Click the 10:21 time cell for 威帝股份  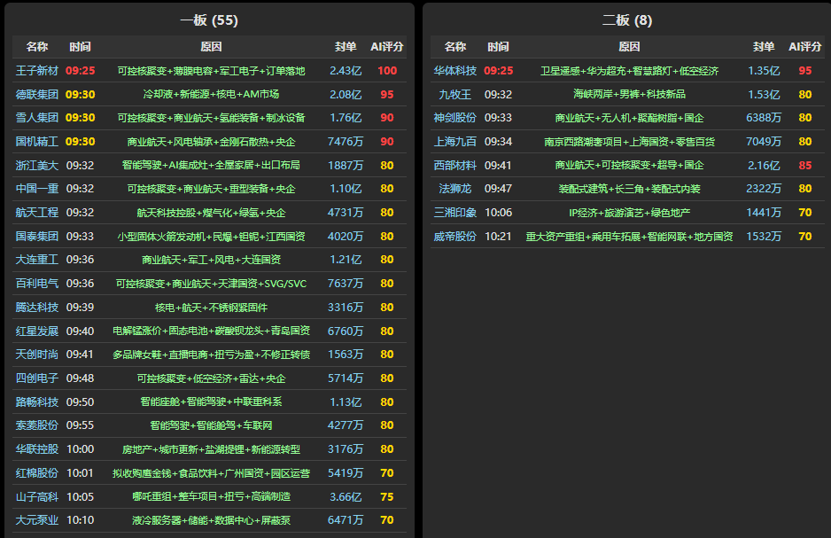(498, 236)
